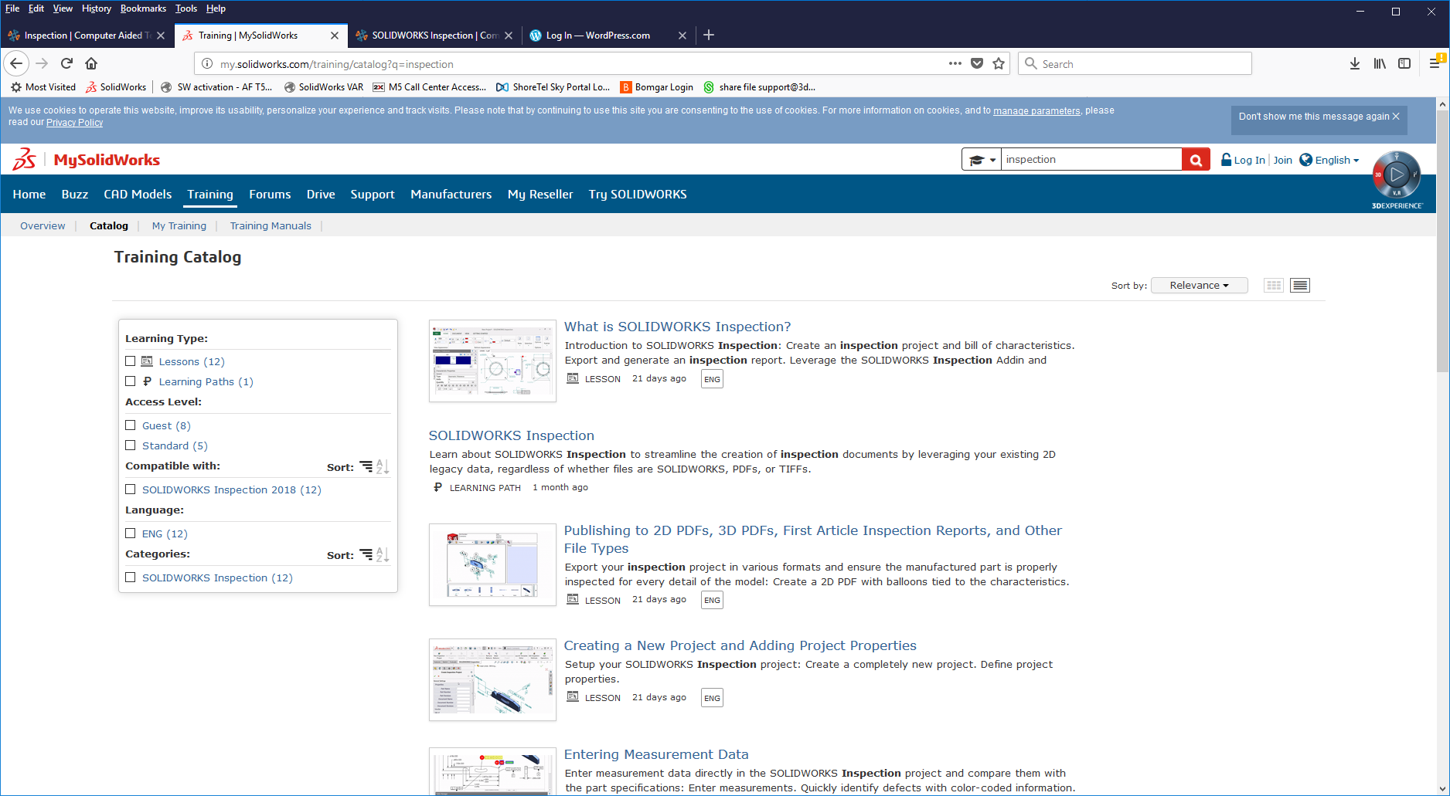Click the Privacy Policy link
Screen dimensions: 1450x796
coord(74,122)
